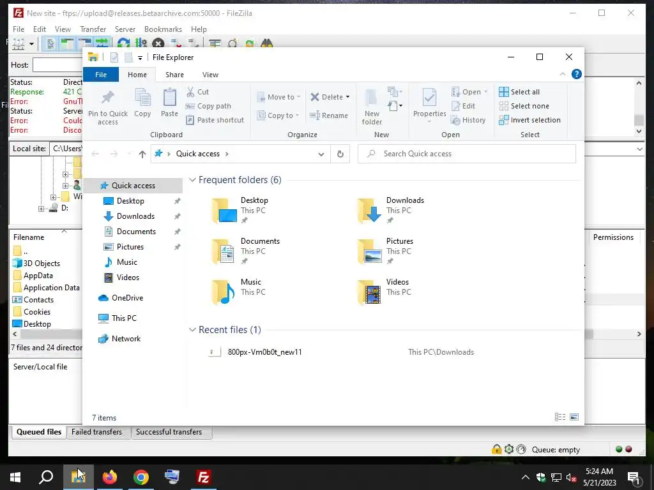654x490 pixels.
Task: Open Properties in ribbon
Action: (430, 107)
